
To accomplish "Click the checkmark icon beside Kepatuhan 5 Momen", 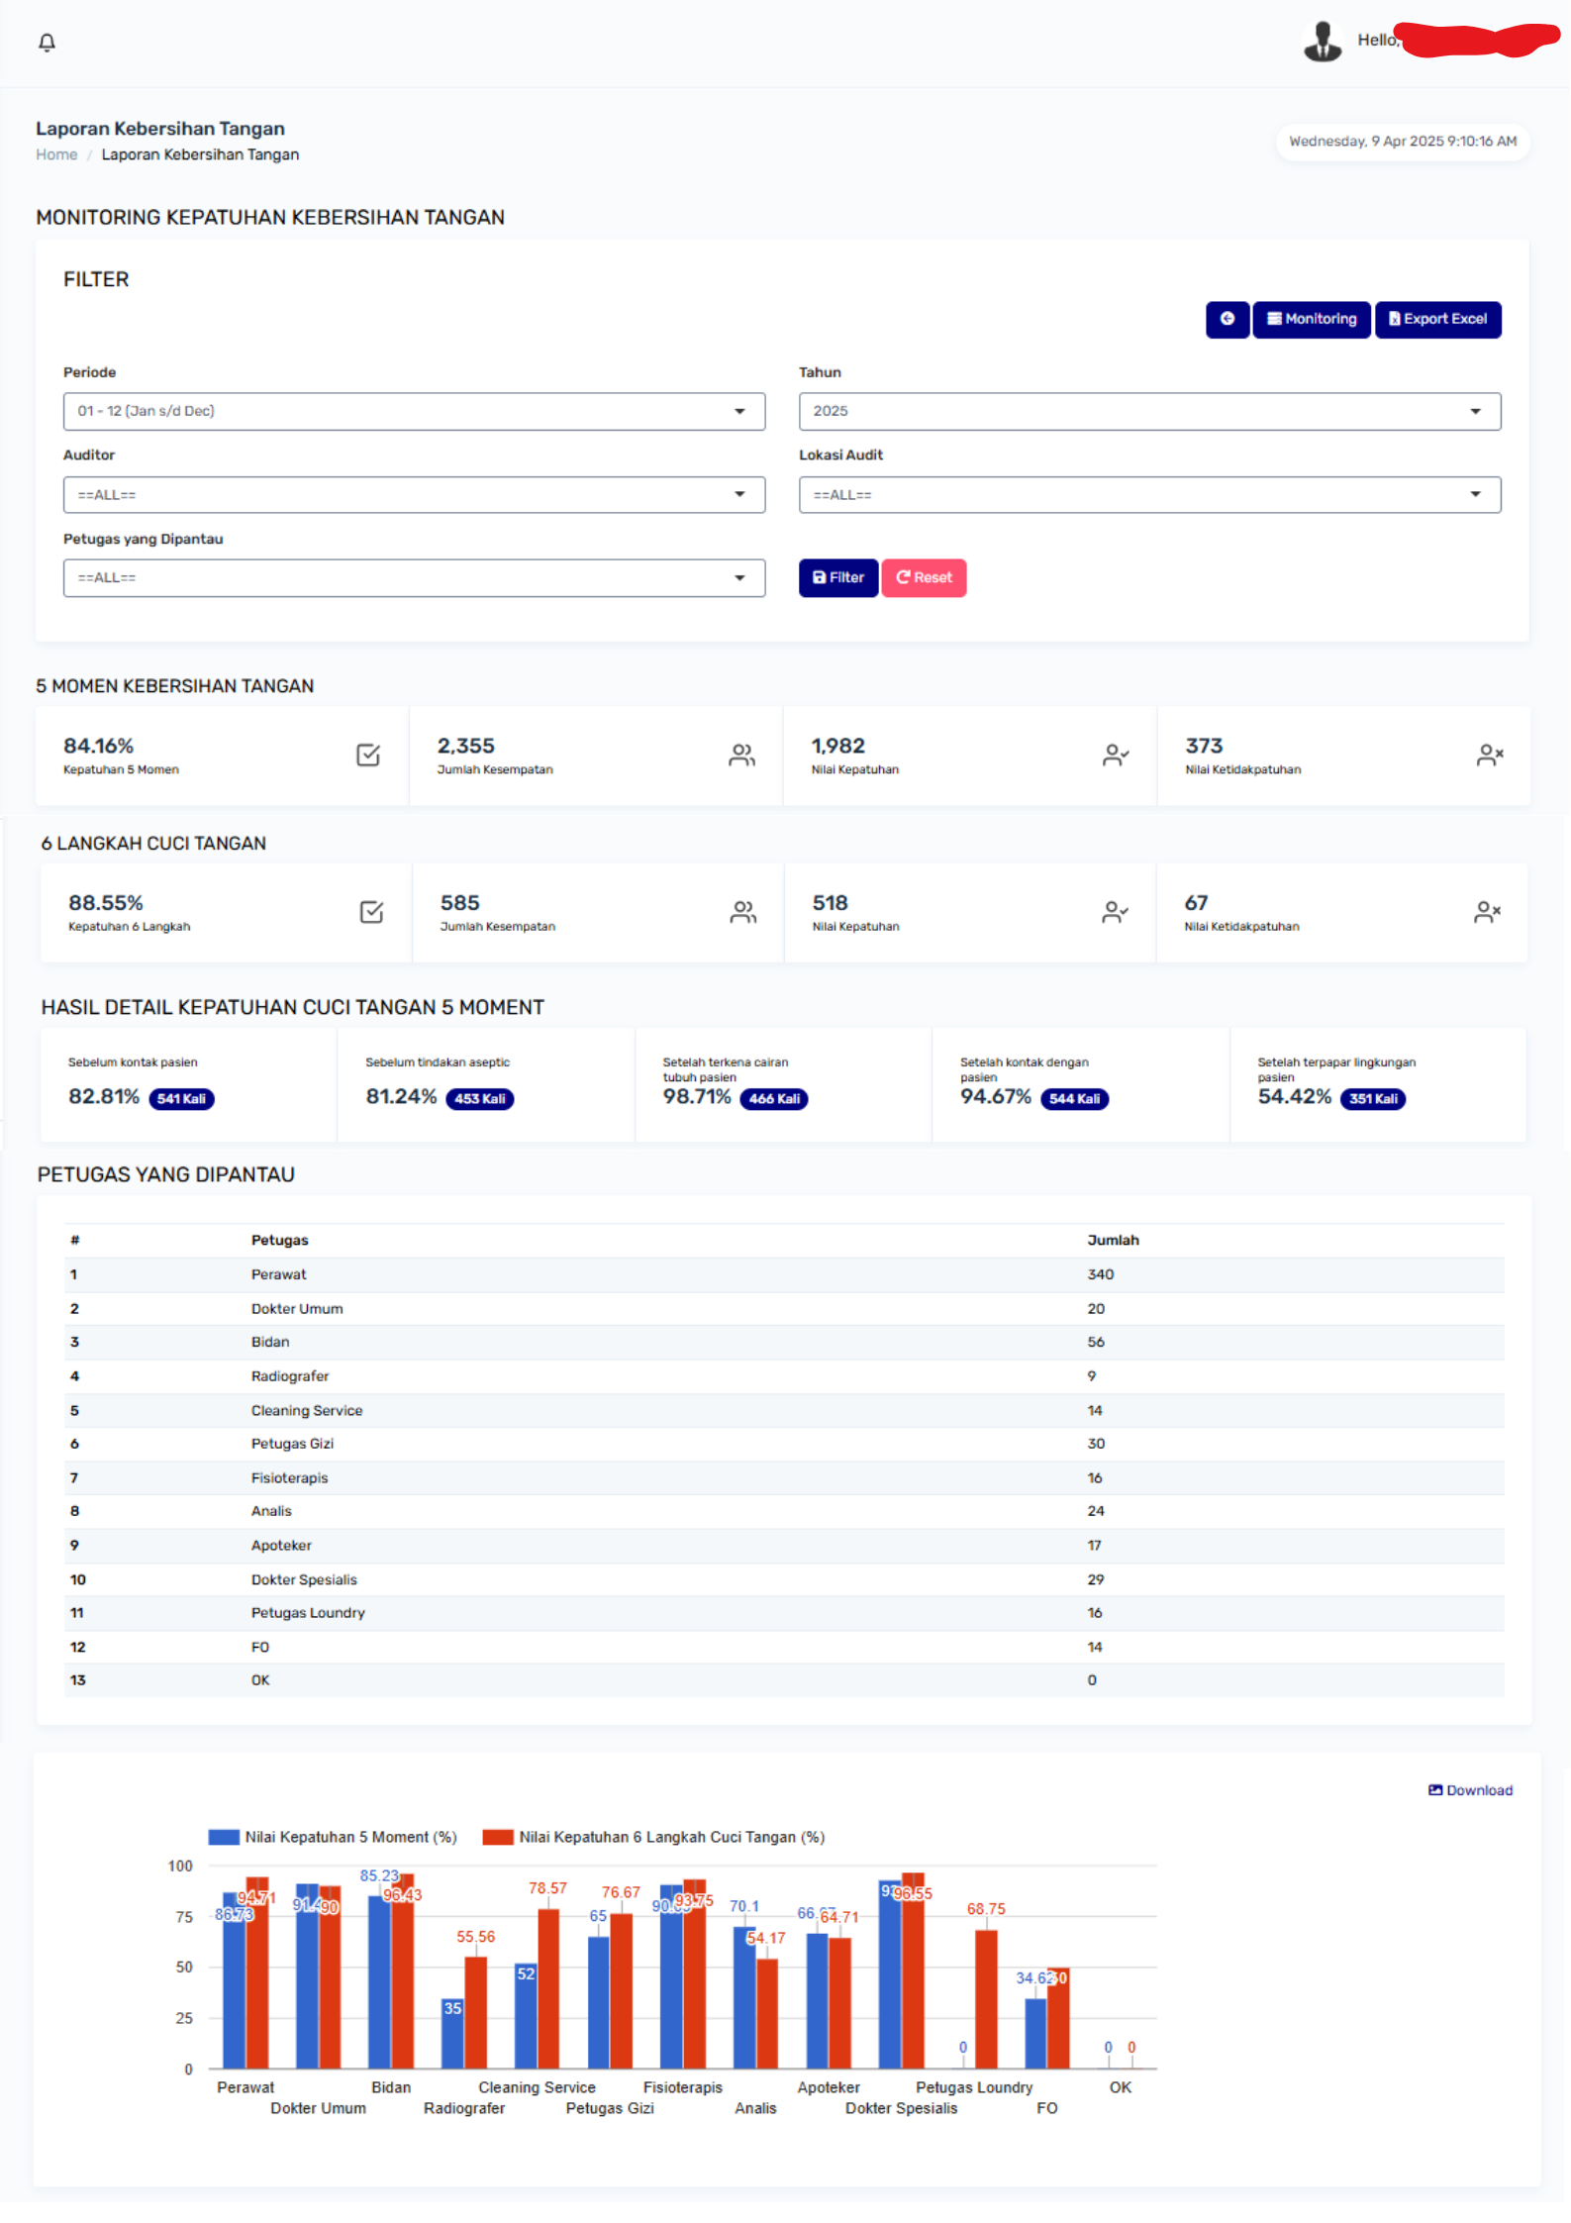I will pos(367,756).
